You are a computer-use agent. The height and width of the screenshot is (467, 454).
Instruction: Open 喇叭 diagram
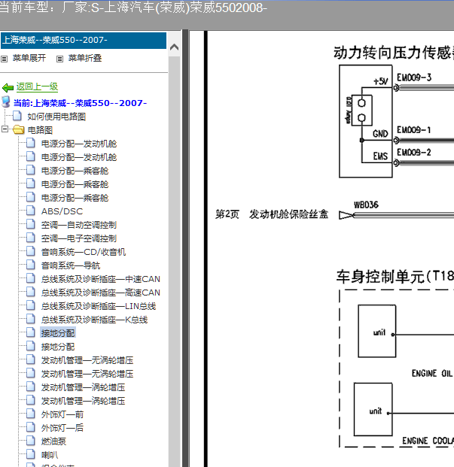[50, 455]
